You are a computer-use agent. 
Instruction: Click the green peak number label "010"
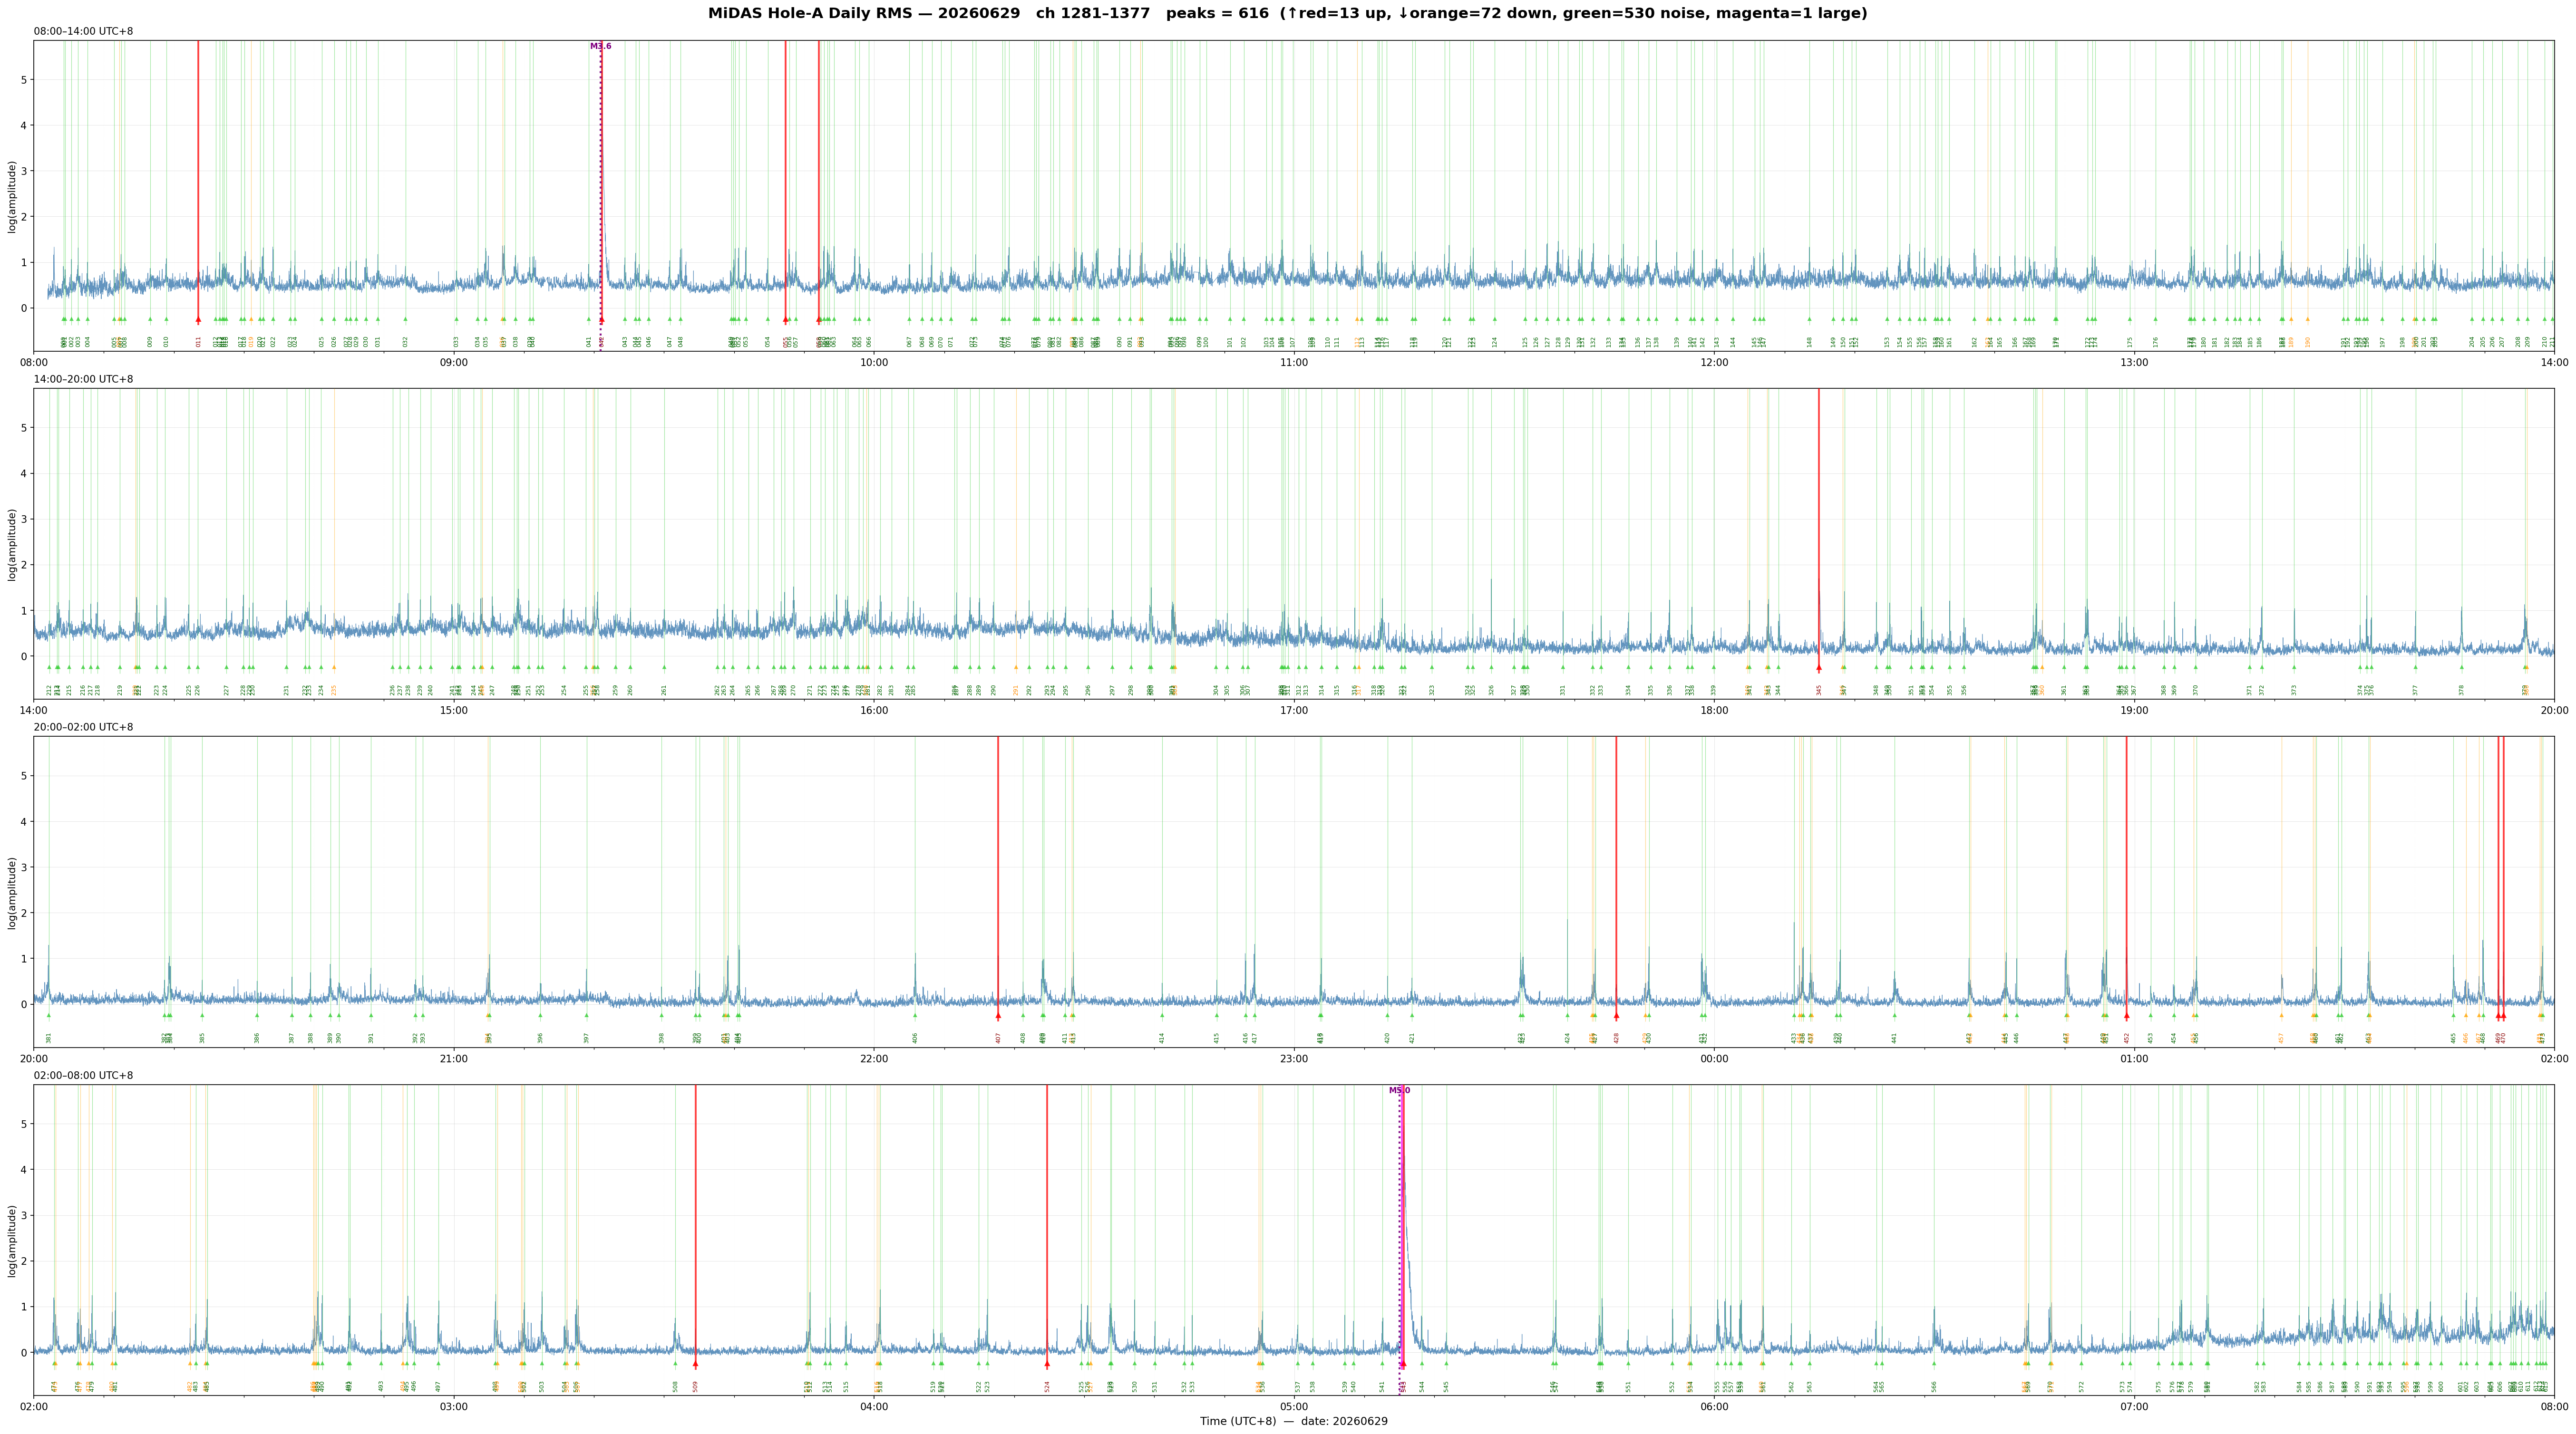pos(166,342)
